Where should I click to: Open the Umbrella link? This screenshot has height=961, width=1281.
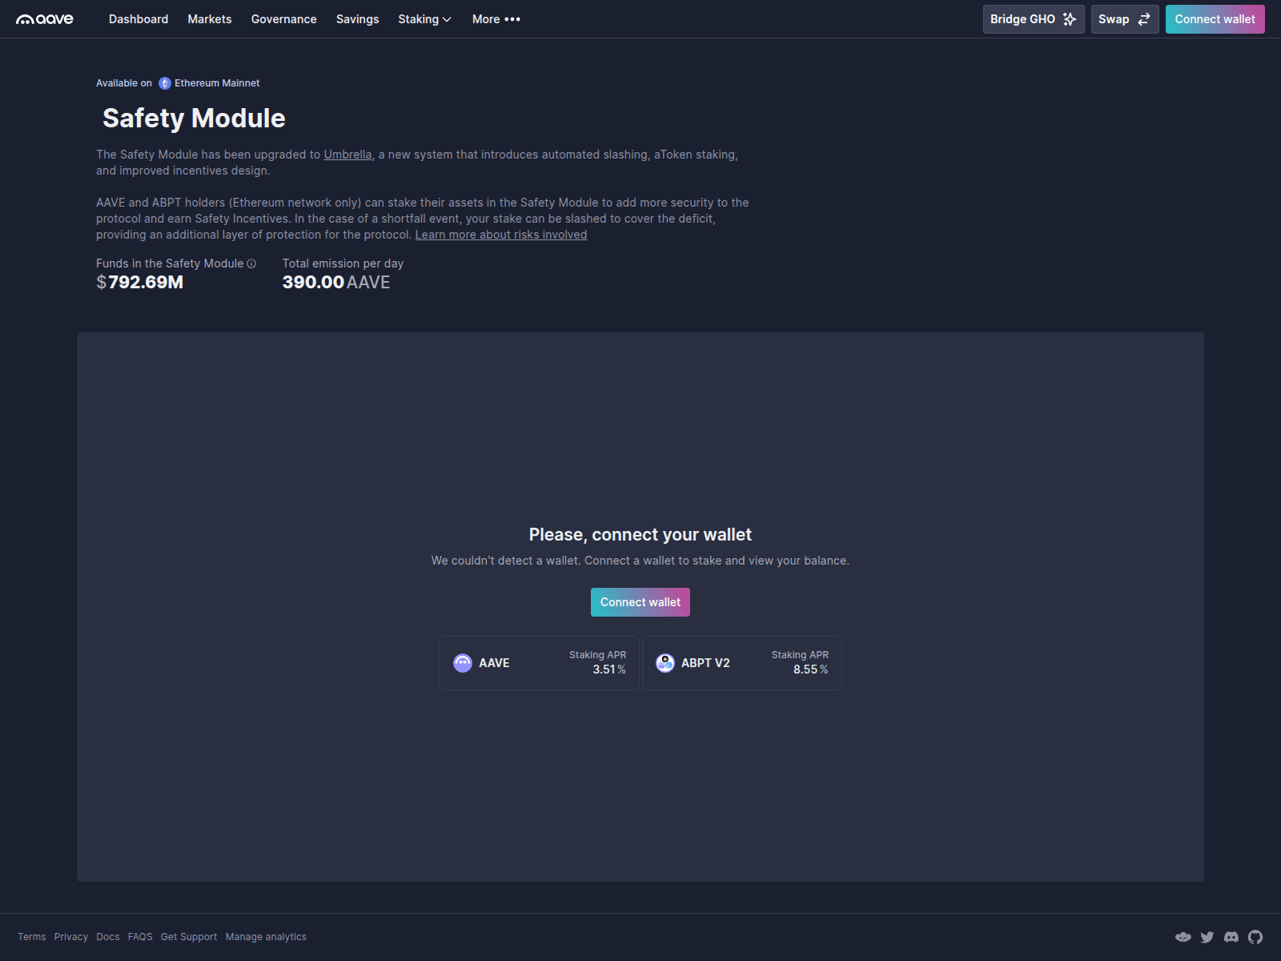347,155
